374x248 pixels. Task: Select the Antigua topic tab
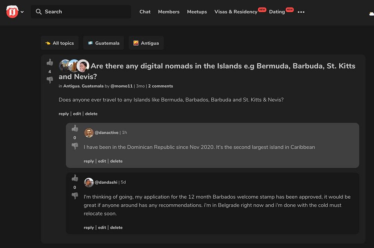coord(146,43)
